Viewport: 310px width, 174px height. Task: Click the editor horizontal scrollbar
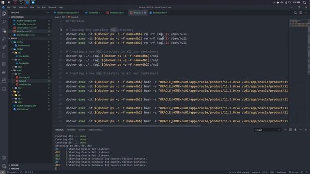pos(133,126)
